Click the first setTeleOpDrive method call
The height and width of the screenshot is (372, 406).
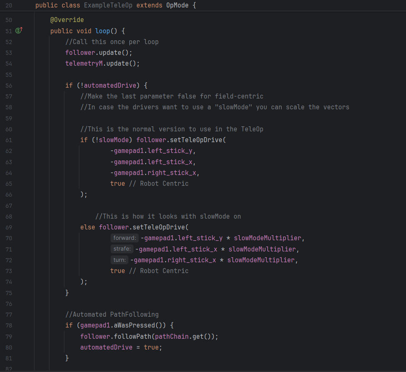pos(196,140)
